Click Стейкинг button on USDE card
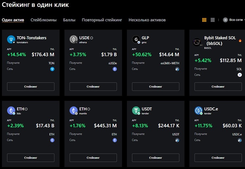This screenshot has height=169, width=245. 93,86
